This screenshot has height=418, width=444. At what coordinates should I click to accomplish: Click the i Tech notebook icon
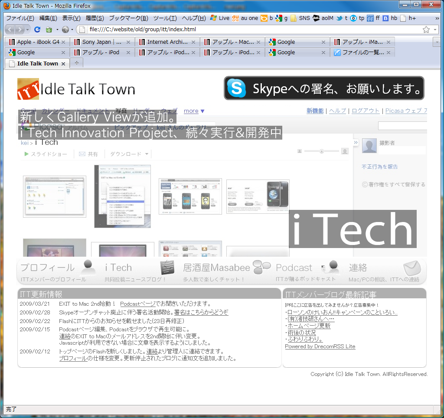pos(167,268)
